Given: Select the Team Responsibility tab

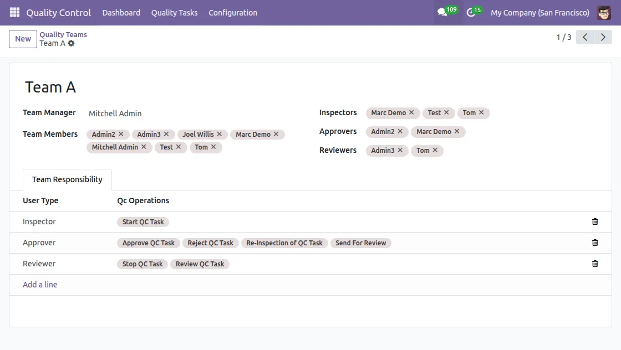Looking at the screenshot, I should [67, 179].
